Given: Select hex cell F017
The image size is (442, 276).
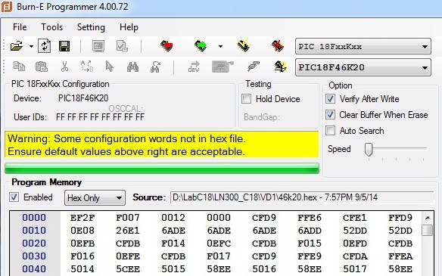Looking at the screenshot, I should click(219, 256).
